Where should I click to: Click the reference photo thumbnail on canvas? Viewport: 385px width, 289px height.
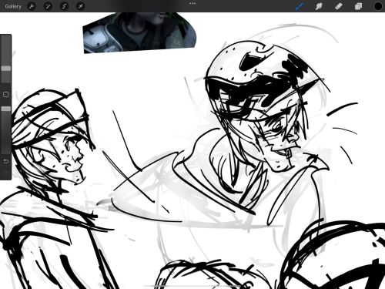point(140,32)
